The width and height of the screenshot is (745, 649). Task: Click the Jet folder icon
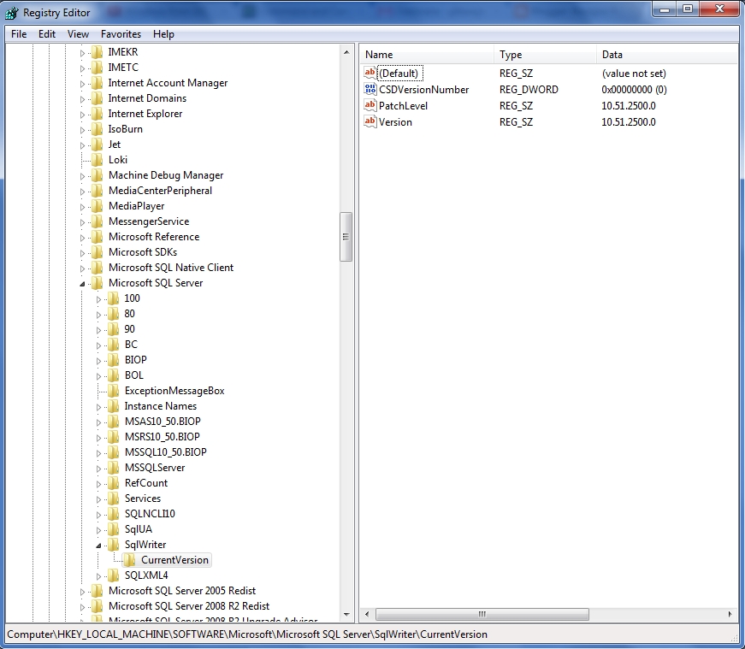97,145
